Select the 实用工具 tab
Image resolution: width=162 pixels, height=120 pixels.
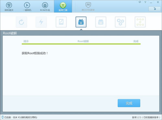coord(63,6)
